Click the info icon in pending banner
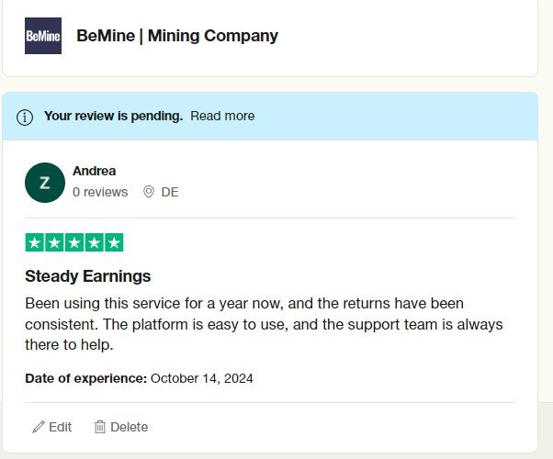 tap(25, 117)
